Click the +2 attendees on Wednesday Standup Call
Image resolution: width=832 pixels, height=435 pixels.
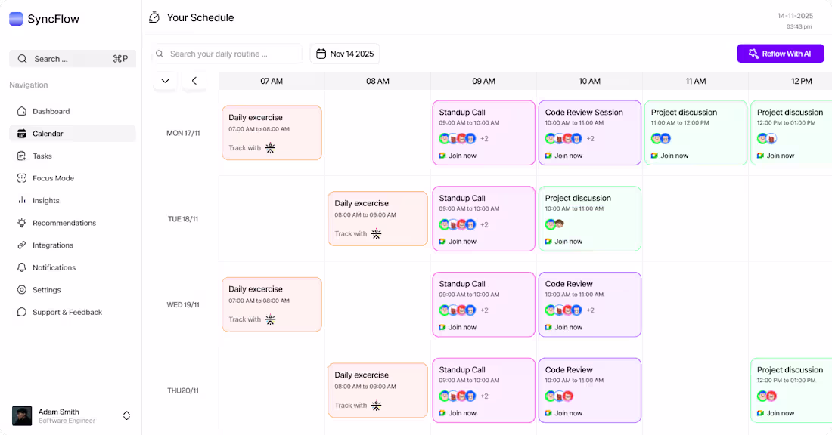[x=484, y=310]
